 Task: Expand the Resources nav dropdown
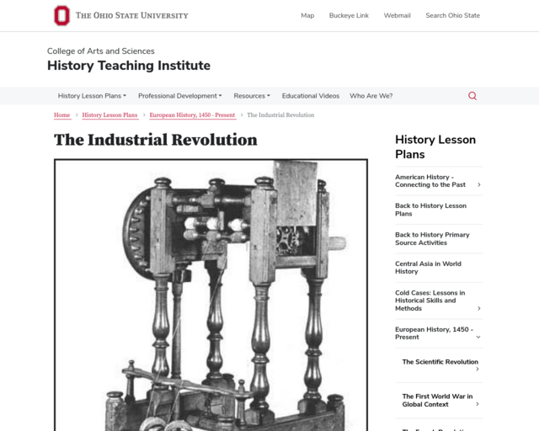click(252, 96)
